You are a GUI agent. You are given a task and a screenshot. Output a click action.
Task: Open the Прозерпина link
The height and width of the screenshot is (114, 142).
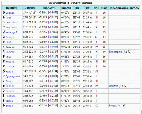[13, 76]
